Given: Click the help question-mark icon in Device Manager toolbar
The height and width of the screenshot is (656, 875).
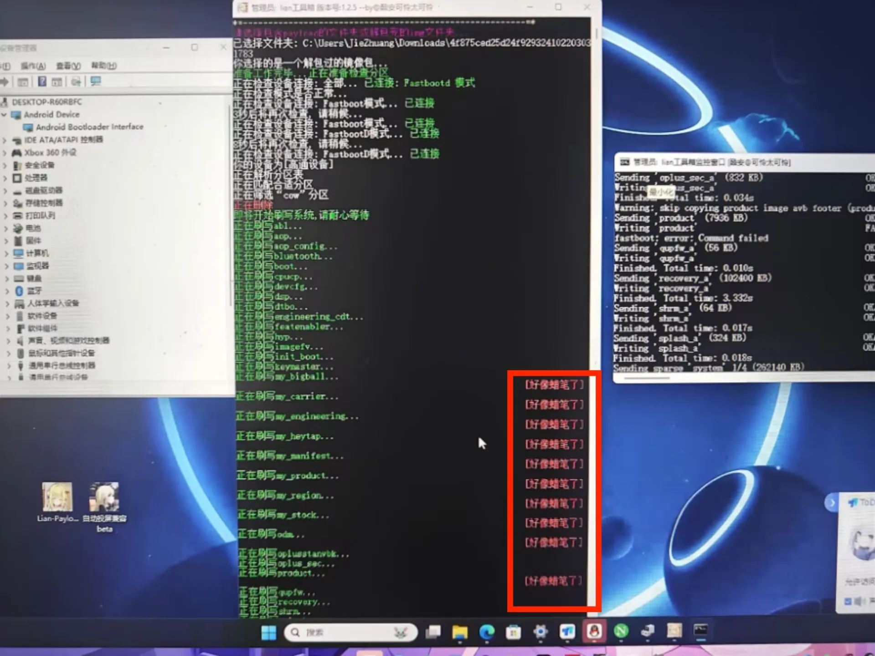Looking at the screenshot, I should tap(42, 82).
